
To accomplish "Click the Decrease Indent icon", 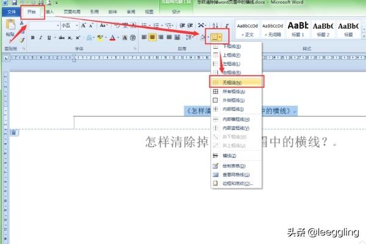I will (x=182, y=26).
